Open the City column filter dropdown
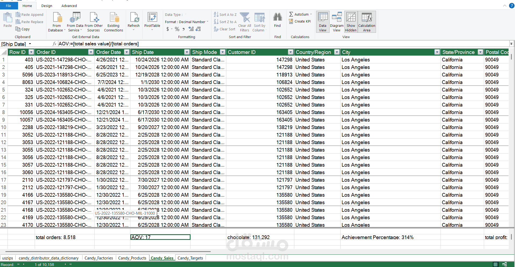The width and height of the screenshot is (515, 267). coord(437,52)
